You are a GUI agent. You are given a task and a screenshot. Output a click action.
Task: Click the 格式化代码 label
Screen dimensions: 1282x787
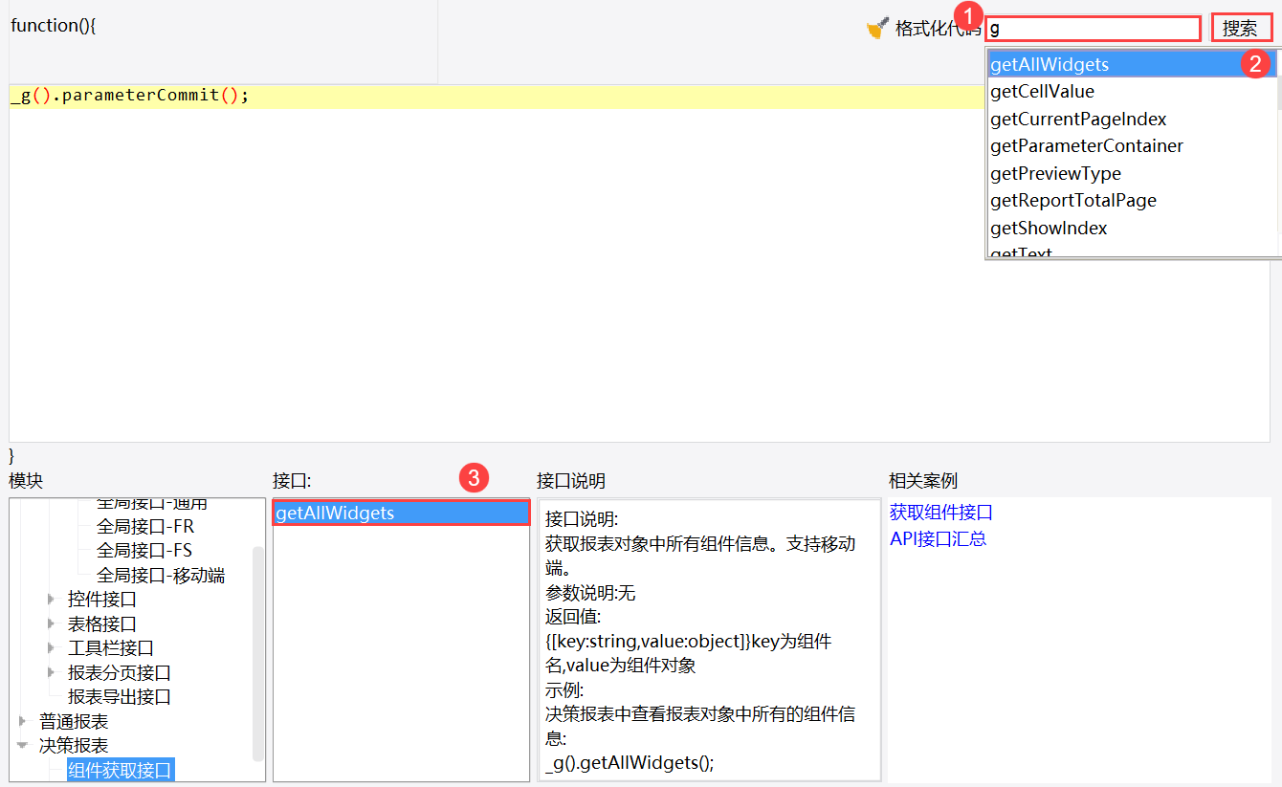[938, 29]
